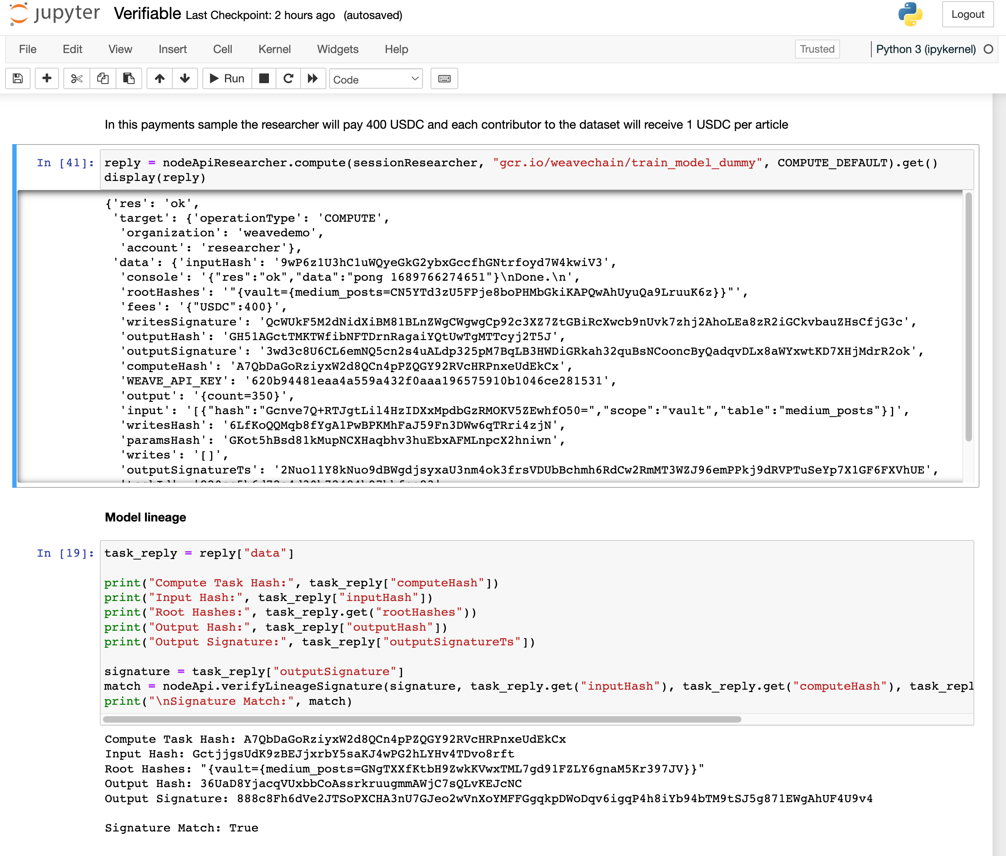Toggle the Trusted notebook indicator

[x=817, y=49]
